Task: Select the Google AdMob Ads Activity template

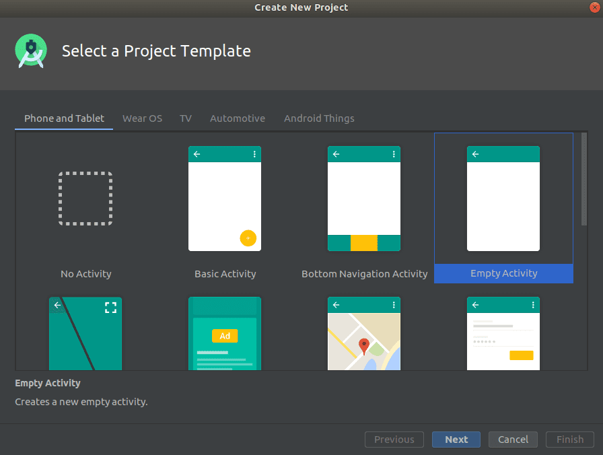Action: pos(225,333)
